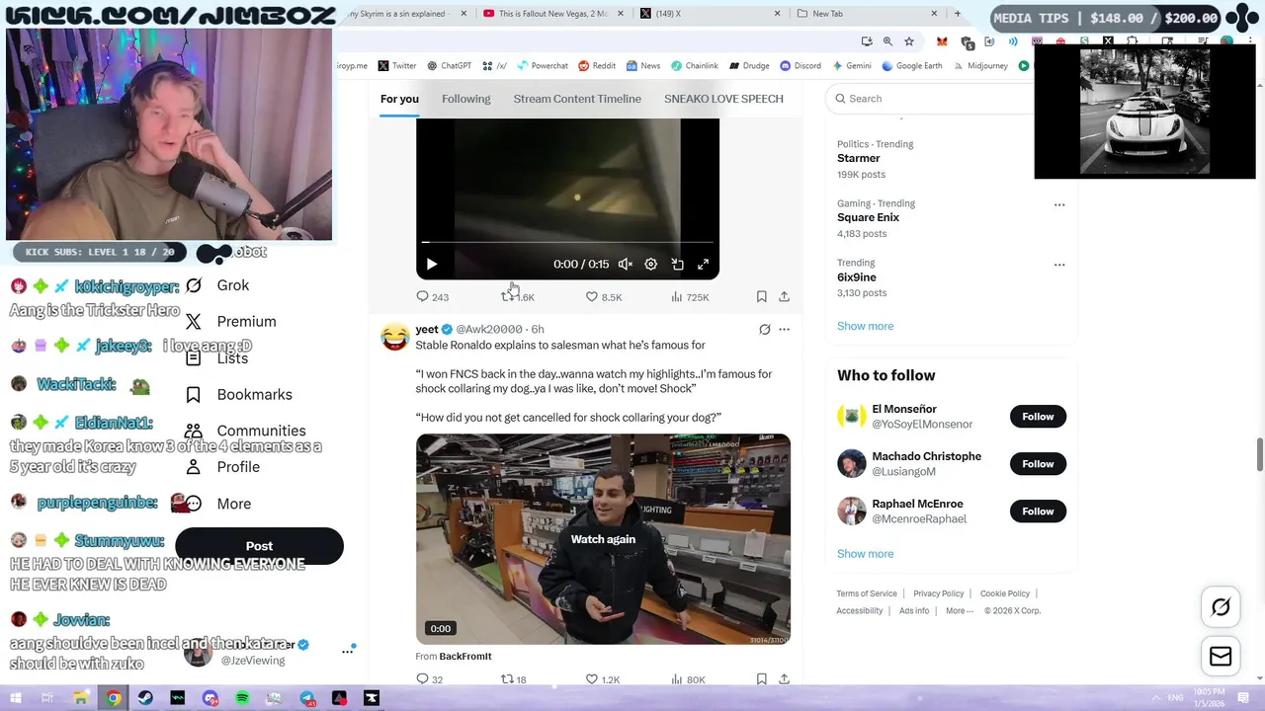Screen dimensions: 1265x711
Task: Open the floating Grok button
Action: click(x=1221, y=608)
